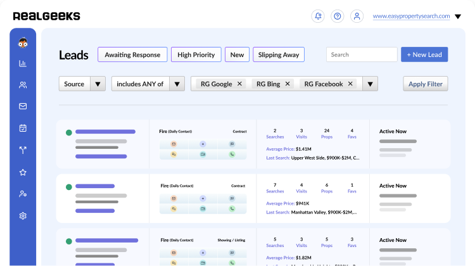Click the help question mark icon
The width and height of the screenshot is (475, 266).
tap(338, 16)
